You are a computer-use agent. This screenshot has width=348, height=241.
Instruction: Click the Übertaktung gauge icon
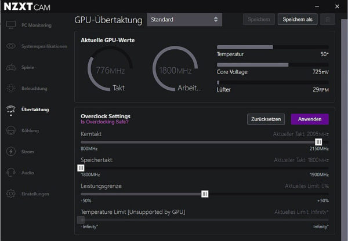tap(11, 110)
